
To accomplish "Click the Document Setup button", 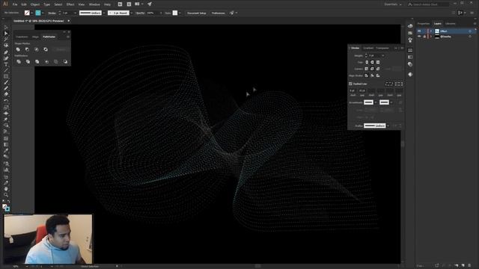I will point(197,13).
